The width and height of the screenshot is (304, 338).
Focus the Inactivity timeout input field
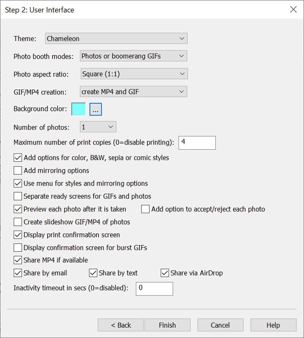[x=155, y=289]
